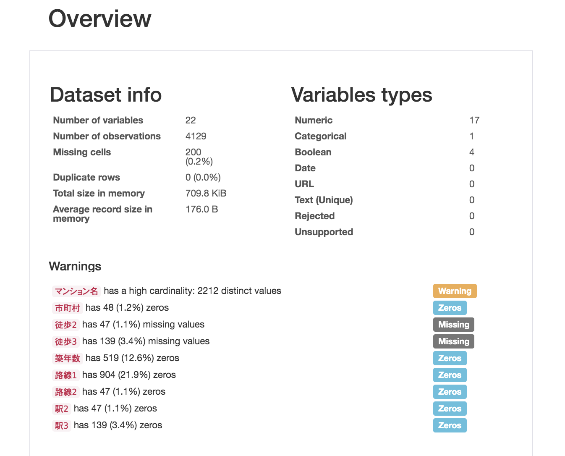Click the Warnings section heading
565x456 pixels.
(x=75, y=266)
